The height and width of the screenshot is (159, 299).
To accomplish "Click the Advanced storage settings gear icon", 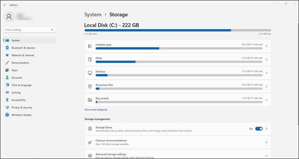I will pos(90,156).
